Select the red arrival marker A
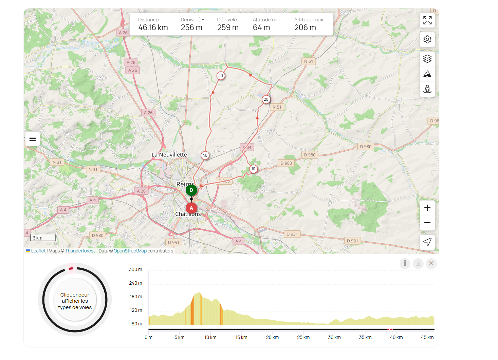Viewport: 498px width, 360px height. click(x=191, y=208)
